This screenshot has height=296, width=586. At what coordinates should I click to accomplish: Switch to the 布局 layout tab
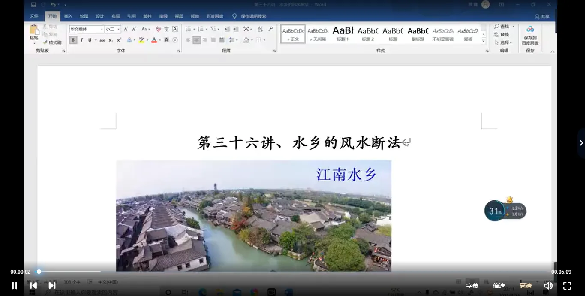point(116,16)
